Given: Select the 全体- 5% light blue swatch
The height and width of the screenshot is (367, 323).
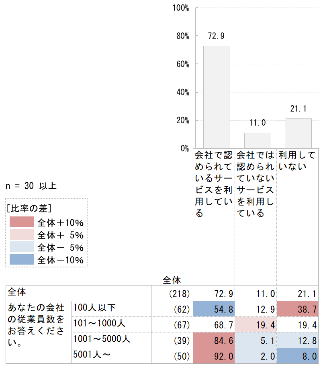Looking at the screenshot, I should (22, 247).
